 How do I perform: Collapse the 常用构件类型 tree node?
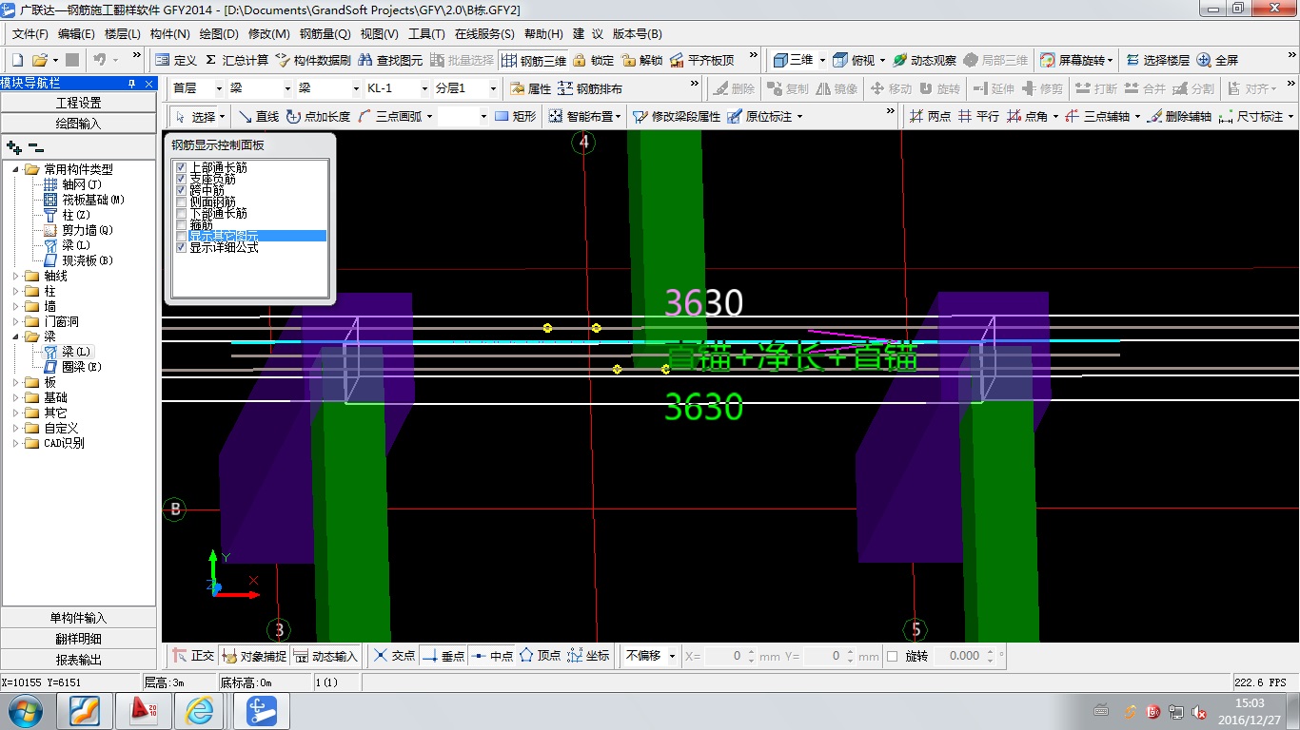15,169
